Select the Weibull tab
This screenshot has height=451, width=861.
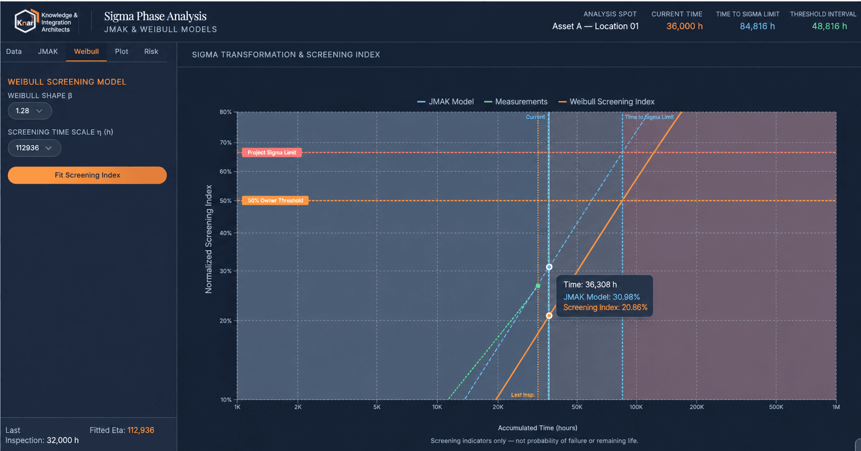click(86, 52)
